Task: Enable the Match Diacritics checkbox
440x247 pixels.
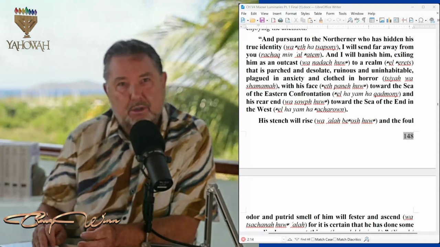Action: [335, 239]
